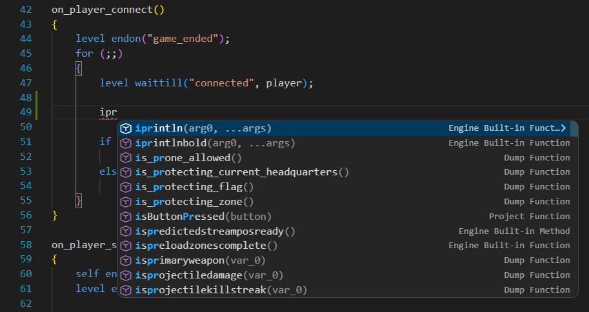This screenshot has width=589, height=312.
Task: Click line number 49 in the gutter
Action: (26, 112)
